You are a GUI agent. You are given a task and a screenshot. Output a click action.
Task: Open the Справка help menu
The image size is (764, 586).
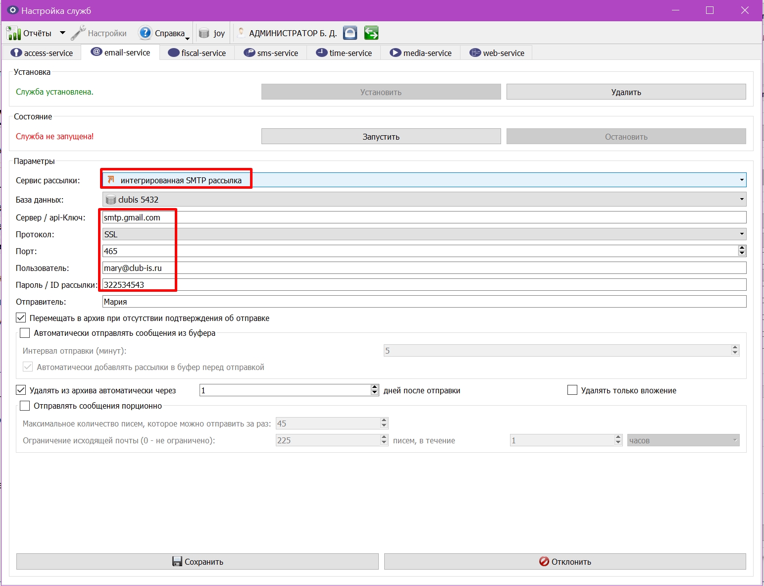pyautogui.click(x=164, y=33)
